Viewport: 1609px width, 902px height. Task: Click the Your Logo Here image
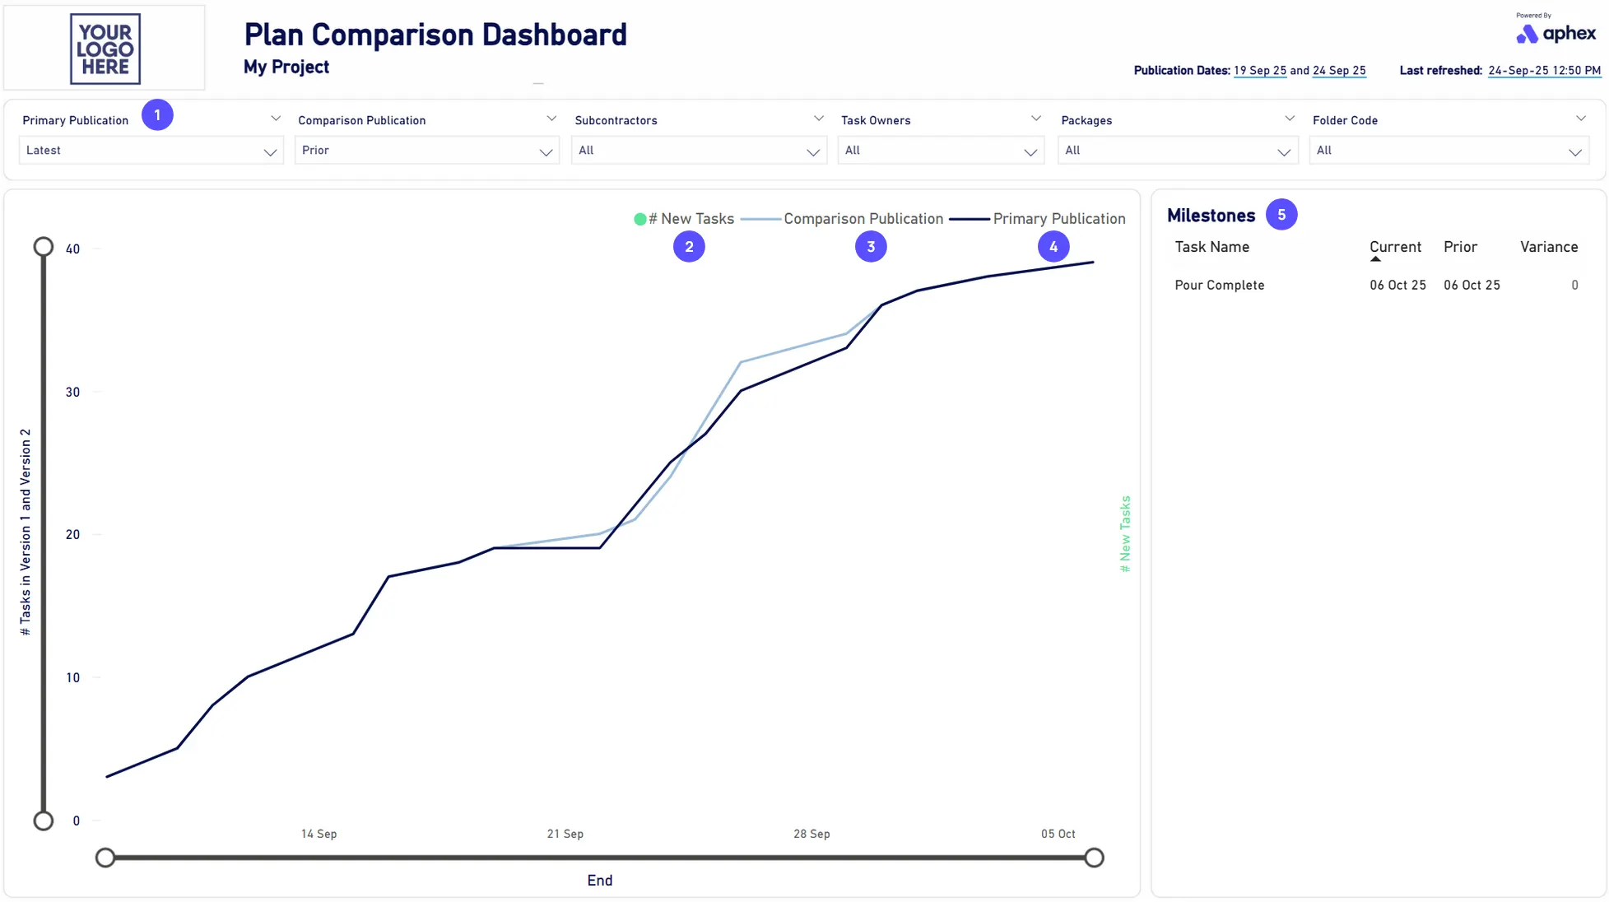(x=105, y=49)
